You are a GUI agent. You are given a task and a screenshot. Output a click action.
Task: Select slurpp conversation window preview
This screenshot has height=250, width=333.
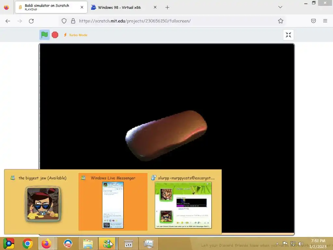click(x=183, y=201)
